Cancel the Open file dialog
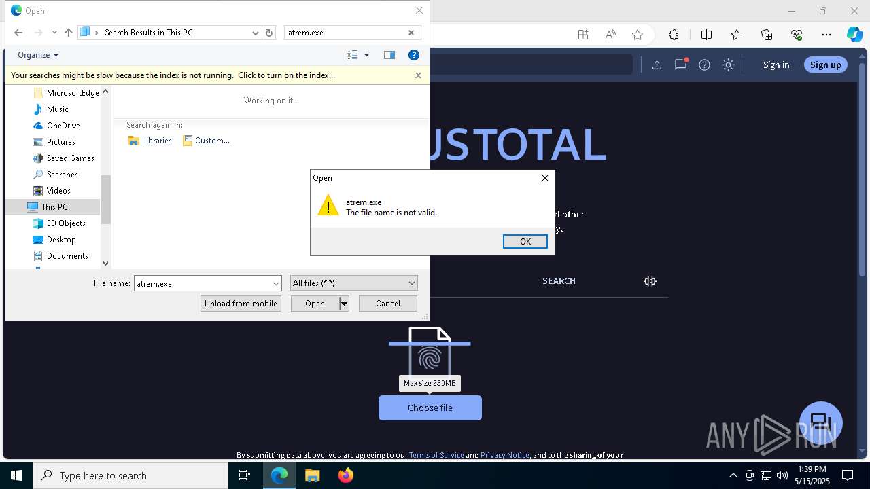Viewport: 870px width, 489px height. point(388,304)
